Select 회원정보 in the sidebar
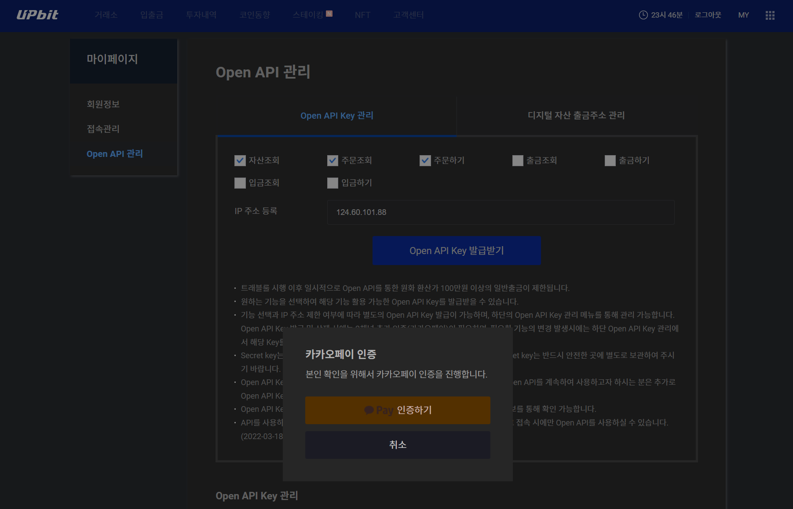Image resolution: width=793 pixels, height=509 pixels. [103, 104]
